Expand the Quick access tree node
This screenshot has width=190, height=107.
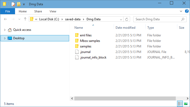pyautogui.click(x=5, y=30)
